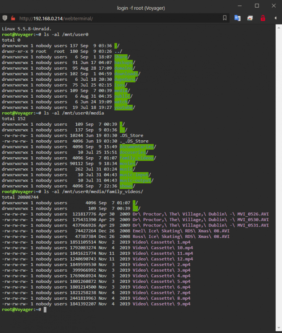Click the rainbow window extension icon
This screenshot has width=282, height=333.
(250, 18)
